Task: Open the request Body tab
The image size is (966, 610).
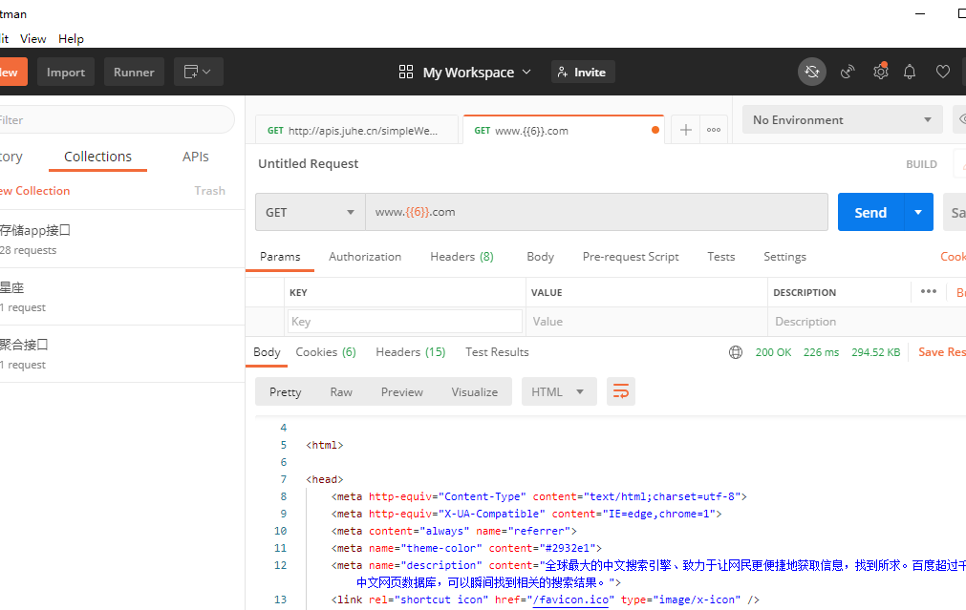Action: click(x=540, y=257)
